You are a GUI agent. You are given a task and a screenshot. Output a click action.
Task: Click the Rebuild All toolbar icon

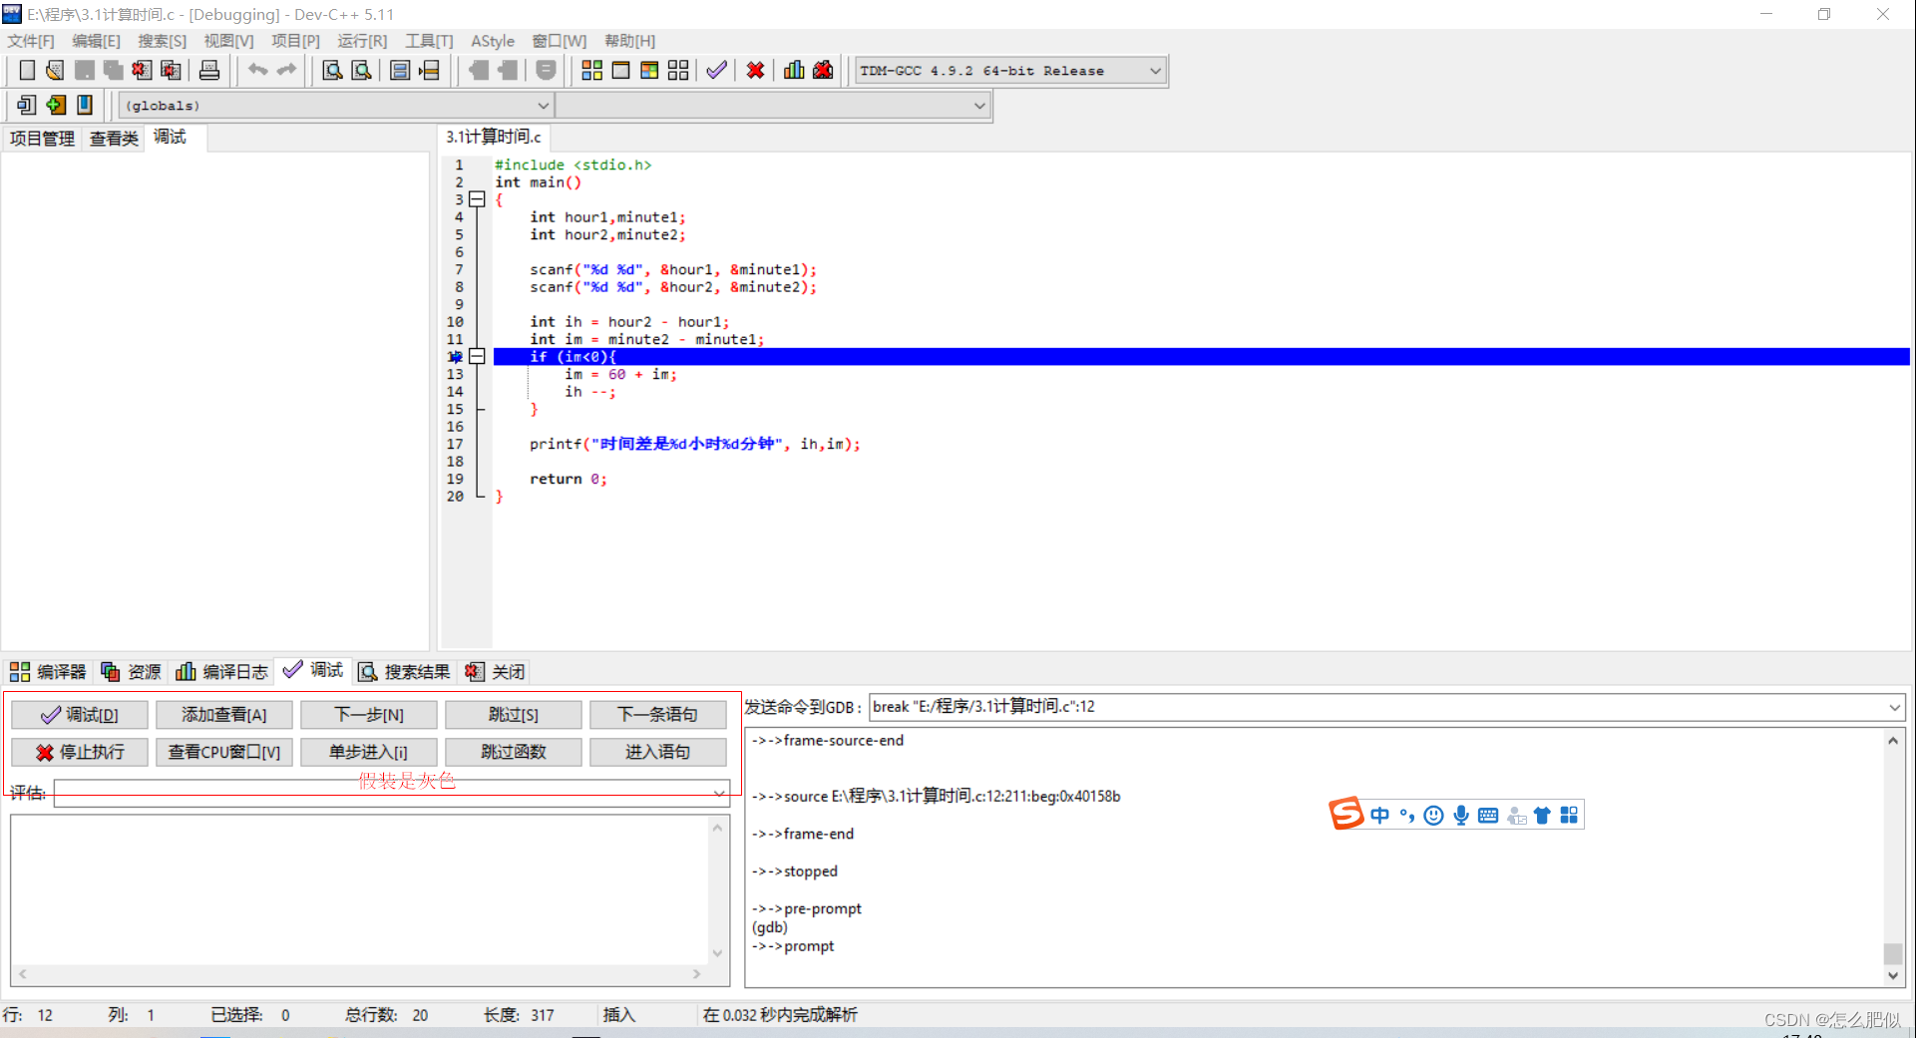coord(678,70)
